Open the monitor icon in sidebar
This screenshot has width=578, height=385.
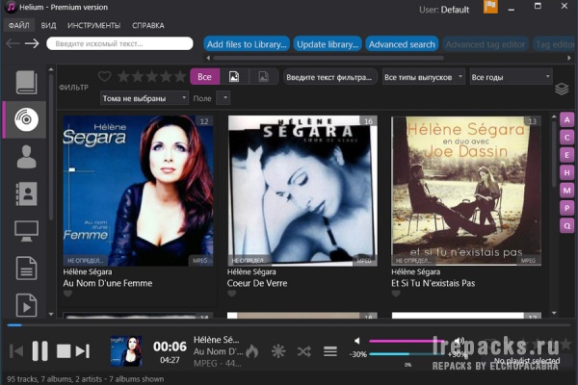tap(26, 231)
